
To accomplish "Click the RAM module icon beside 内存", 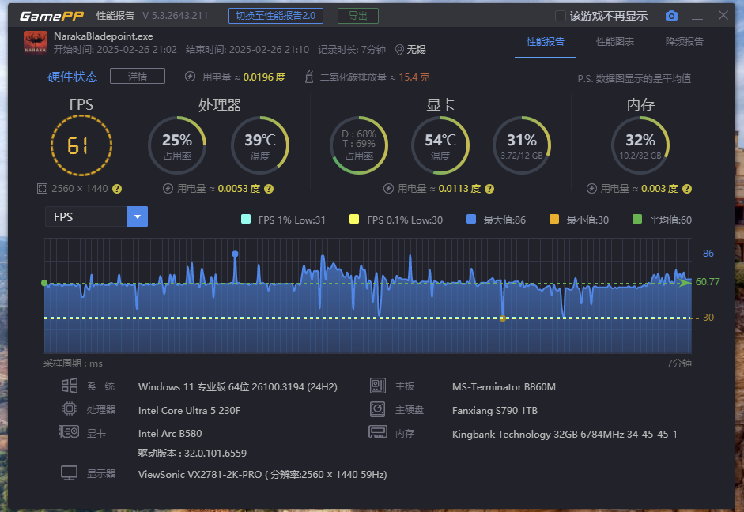I will tap(378, 432).
